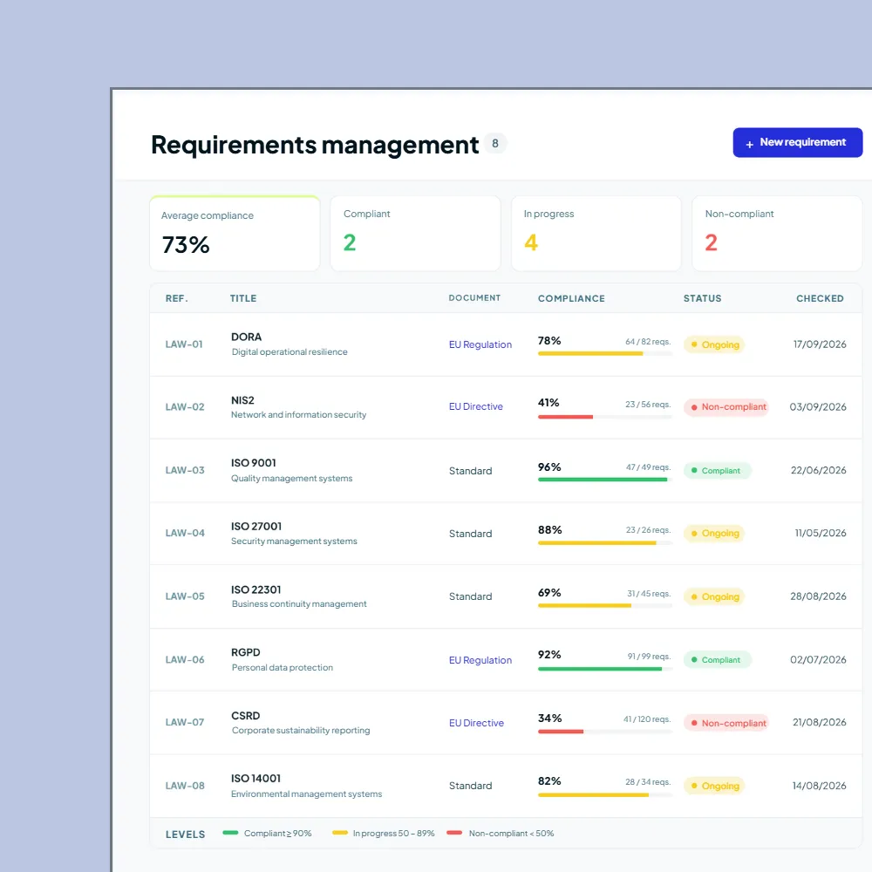Click checked date 14/08/2026
Image resolution: width=872 pixels, height=872 pixels.
(819, 786)
